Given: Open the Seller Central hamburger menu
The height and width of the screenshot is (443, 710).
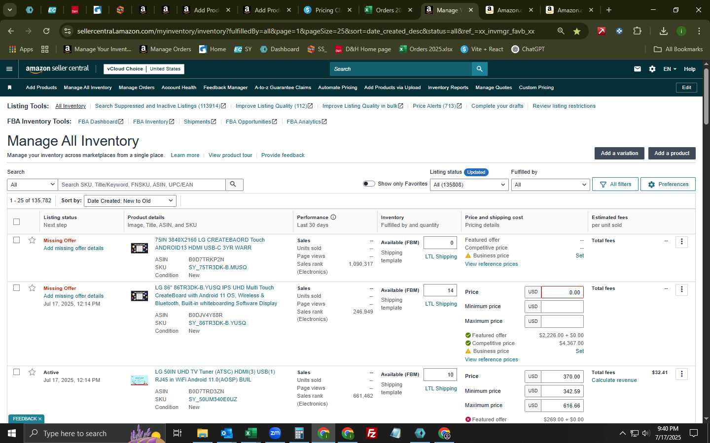Looking at the screenshot, I should tap(9, 69).
